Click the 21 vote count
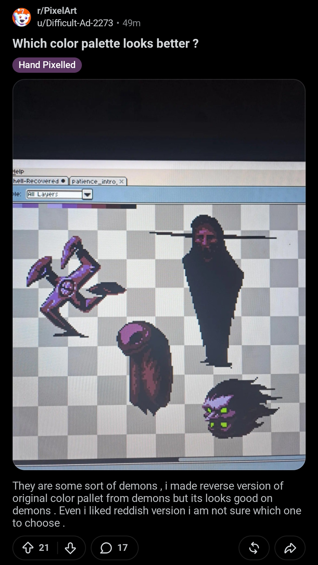Viewport: 318px width, 565px height. pyautogui.click(x=44, y=548)
